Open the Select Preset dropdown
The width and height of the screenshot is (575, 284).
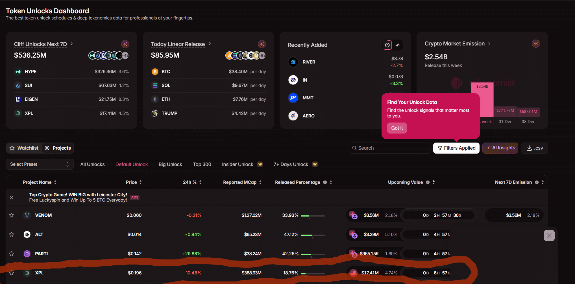click(40, 164)
